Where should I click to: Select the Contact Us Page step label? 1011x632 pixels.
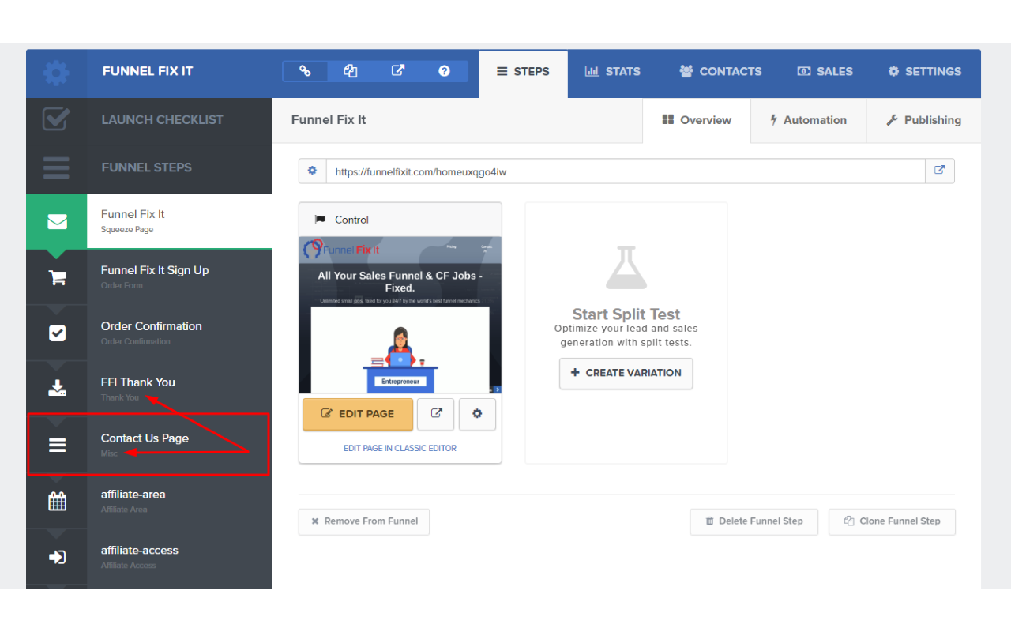(145, 438)
